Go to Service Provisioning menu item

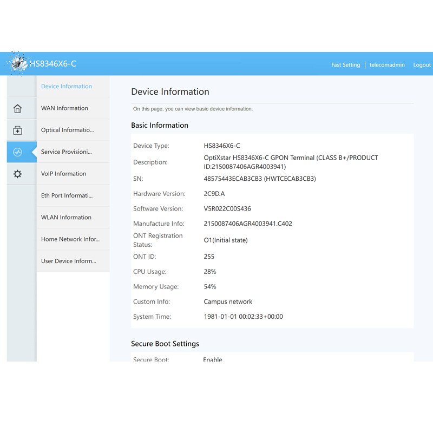click(66, 152)
